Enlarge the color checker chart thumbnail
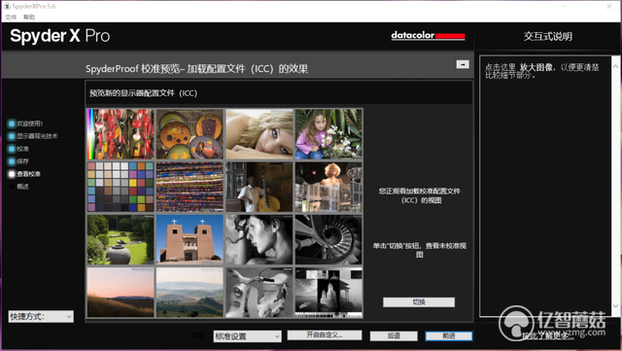Screen dimensions: 622x351 pos(121,187)
